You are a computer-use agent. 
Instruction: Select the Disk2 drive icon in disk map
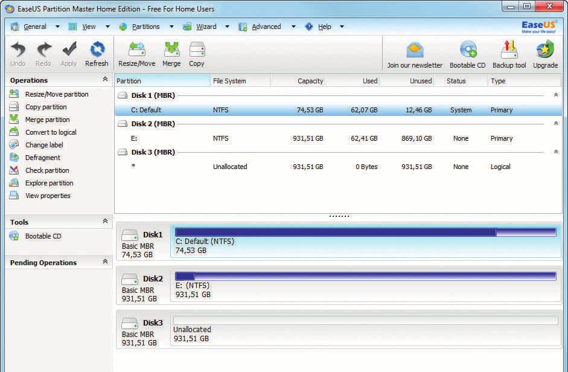[130, 279]
